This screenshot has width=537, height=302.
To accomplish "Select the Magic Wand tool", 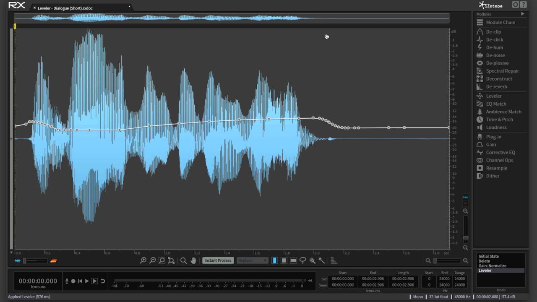I will pyautogui.click(x=322, y=260).
